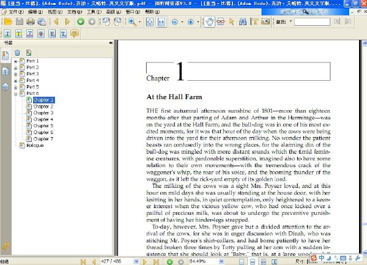Open the find options dropdown arrow
Viewport: 367px width, 265px height.
pyautogui.click(x=291, y=21)
